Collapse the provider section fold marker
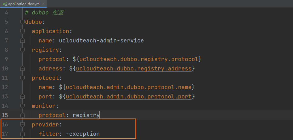Screen dimensions: 293x140 22,124
